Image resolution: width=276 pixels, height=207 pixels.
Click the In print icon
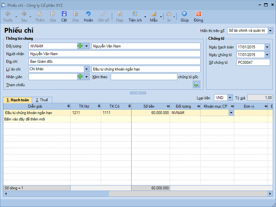[x=169, y=14]
